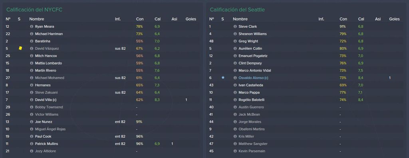
Task: Open Hernanes player profile
Action: coord(43,85)
